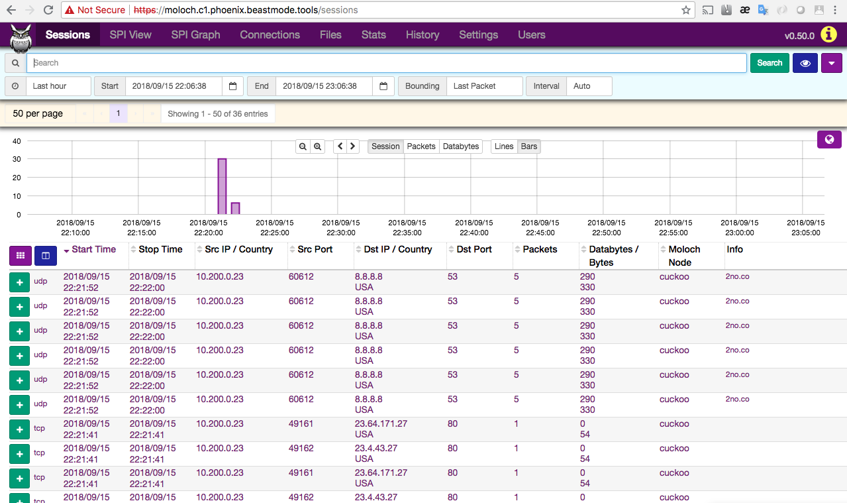The height and width of the screenshot is (503, 847).
Task: Zoom out the timeline graph
Action: point(303,146)
